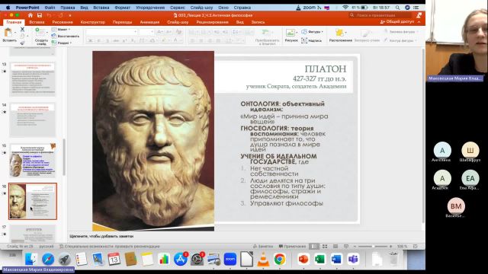Open the font name combo box

[111, 32]
